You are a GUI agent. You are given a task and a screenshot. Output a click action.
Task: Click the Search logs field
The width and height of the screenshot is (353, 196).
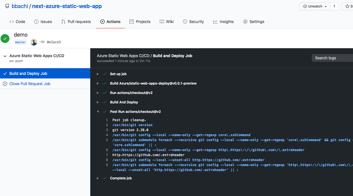tap(332, 58)
